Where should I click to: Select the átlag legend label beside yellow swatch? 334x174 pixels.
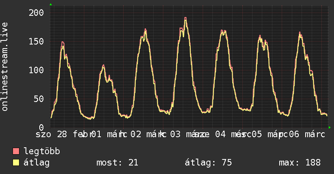[36, 163]
